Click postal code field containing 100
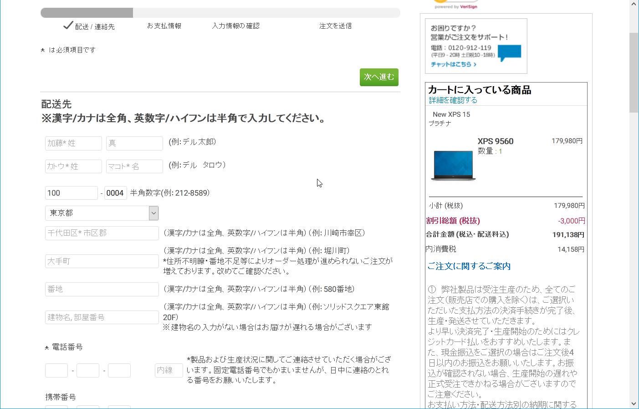 click(x=72, y=193)
